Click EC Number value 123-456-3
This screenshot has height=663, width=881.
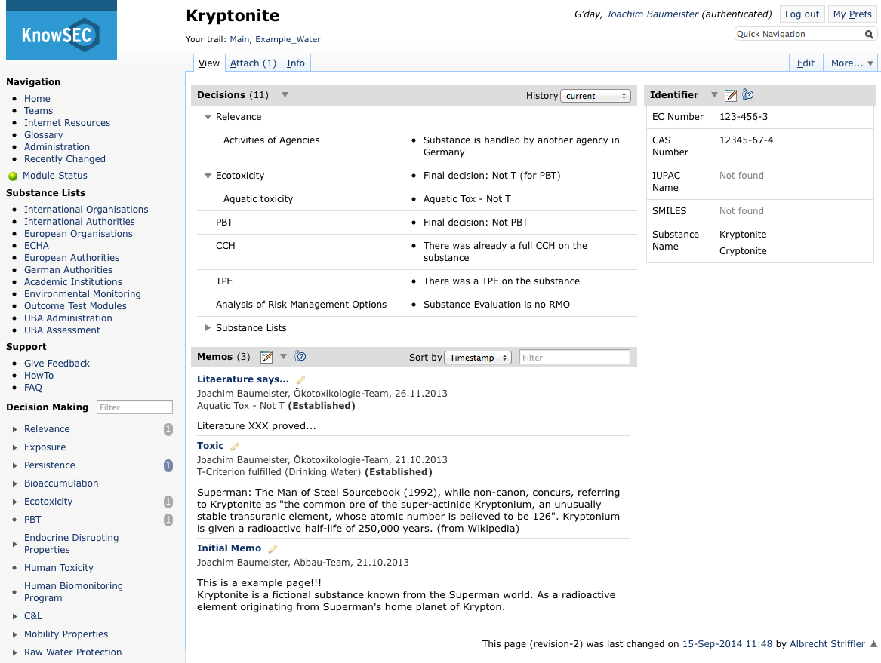click(744, 117)
